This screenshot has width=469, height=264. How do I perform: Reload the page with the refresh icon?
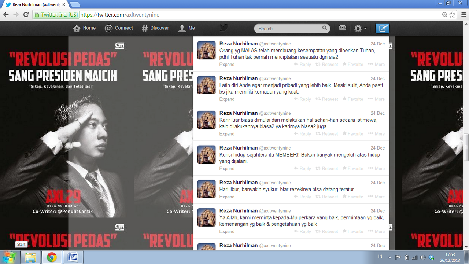pos(26,15)
